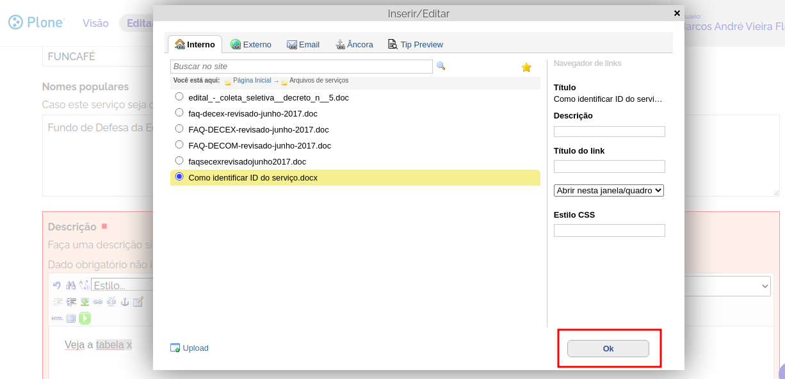
Task: Click the HTML source edit icon
Action: (57, 318)
